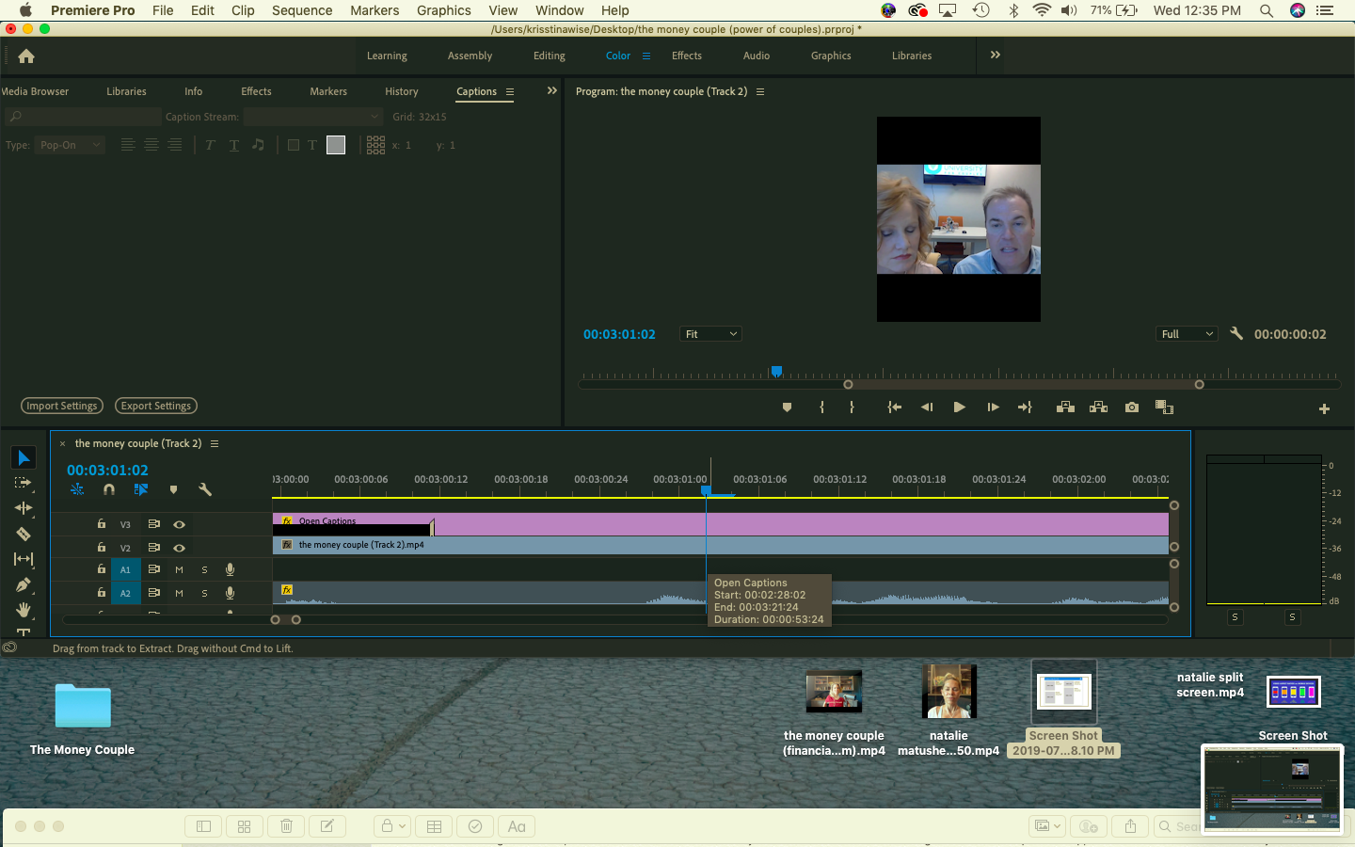
Task: Click the Extract button
Action: coord(1098,408)
